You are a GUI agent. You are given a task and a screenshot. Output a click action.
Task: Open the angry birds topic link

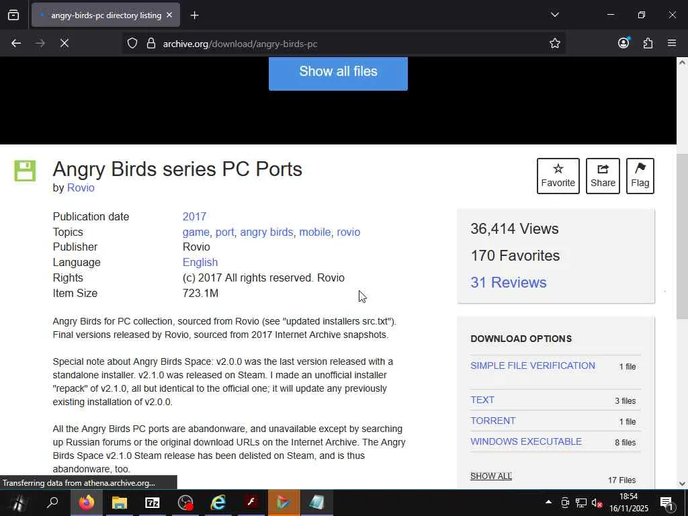pyautogui.click(x=266, y=232)
